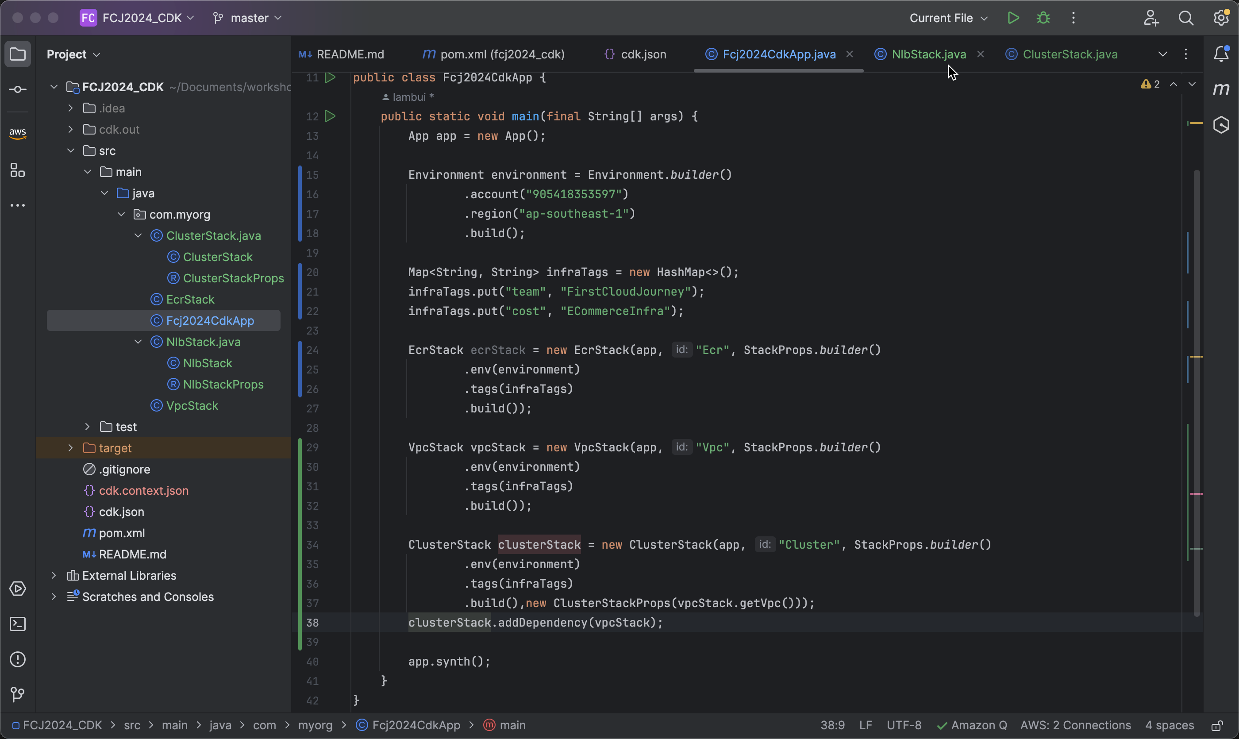Click the editor vertical scrollbar

(1197, 393)
